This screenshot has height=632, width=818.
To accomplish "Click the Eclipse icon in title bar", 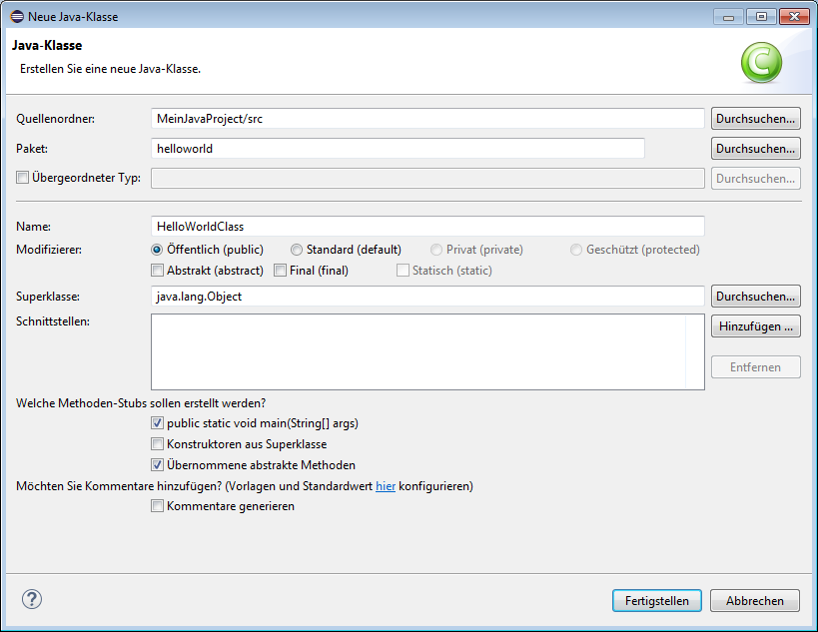I will click(x=14, y=16).
